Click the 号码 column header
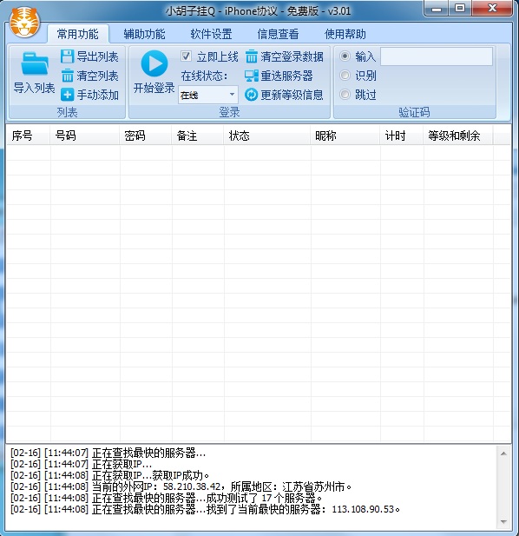This screenshot has width=519, height=536. click(85, 136)
